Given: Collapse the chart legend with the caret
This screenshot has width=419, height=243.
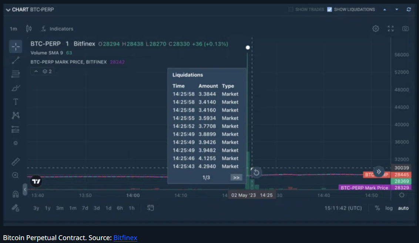Looking at the screenshot, I should pyautogui.click(x=36, y=72).
